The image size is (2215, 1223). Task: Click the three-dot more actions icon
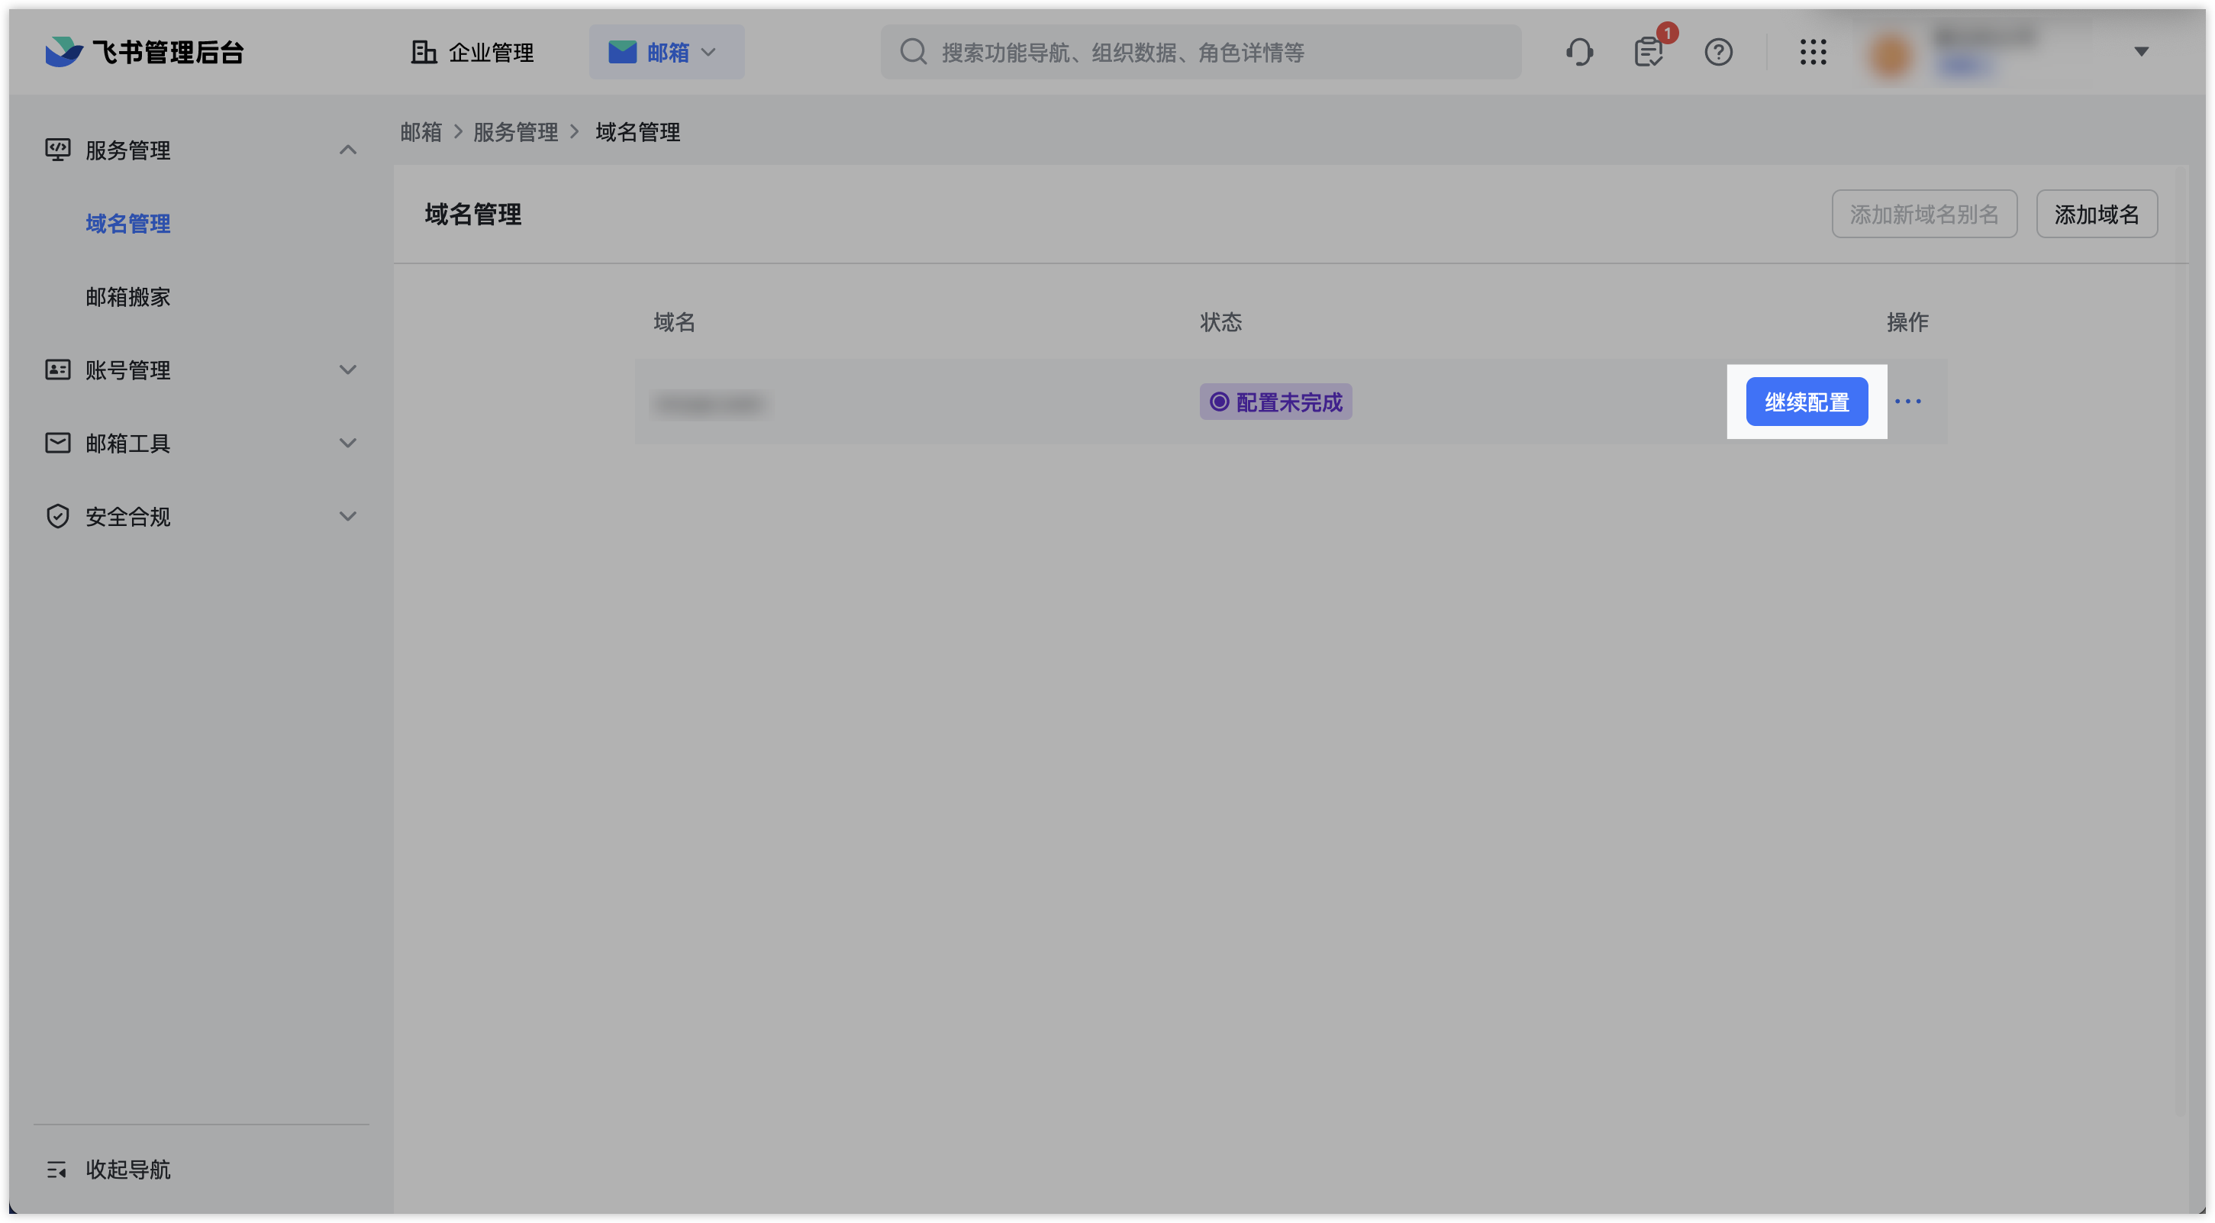(1907, 402)
